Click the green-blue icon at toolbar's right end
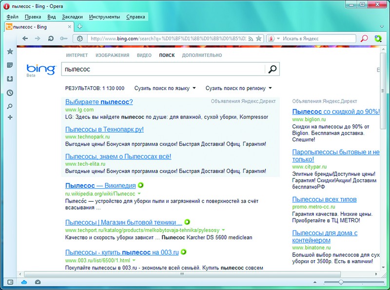 378,39
